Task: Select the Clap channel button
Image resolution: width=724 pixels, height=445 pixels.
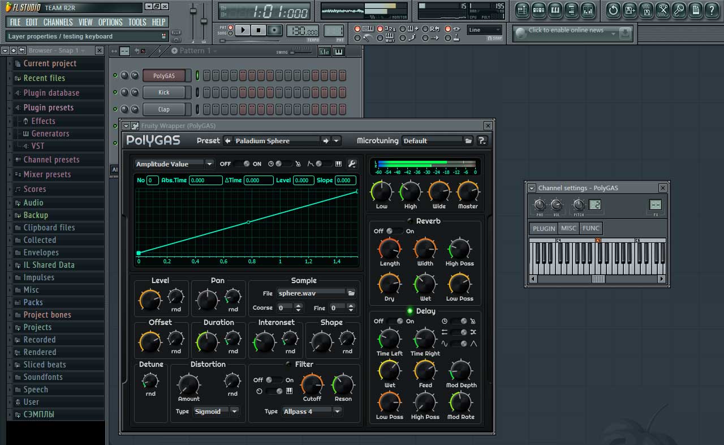Action: click(164, 109)
